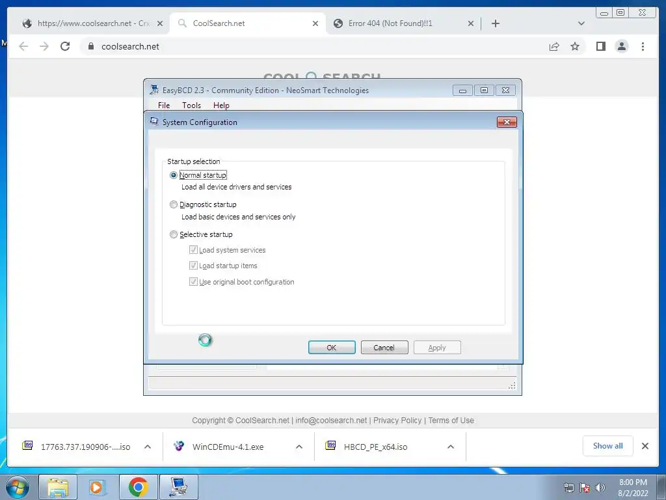
Task: Open the EasyBCD Tools menu
Action: (x=192, y=105)
